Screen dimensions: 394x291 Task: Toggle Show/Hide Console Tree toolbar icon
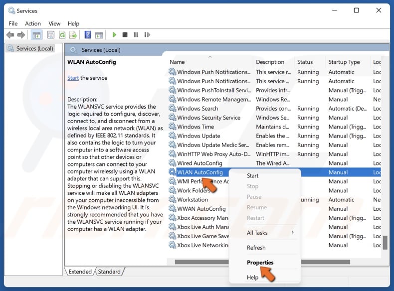click(x=36, y=35)
